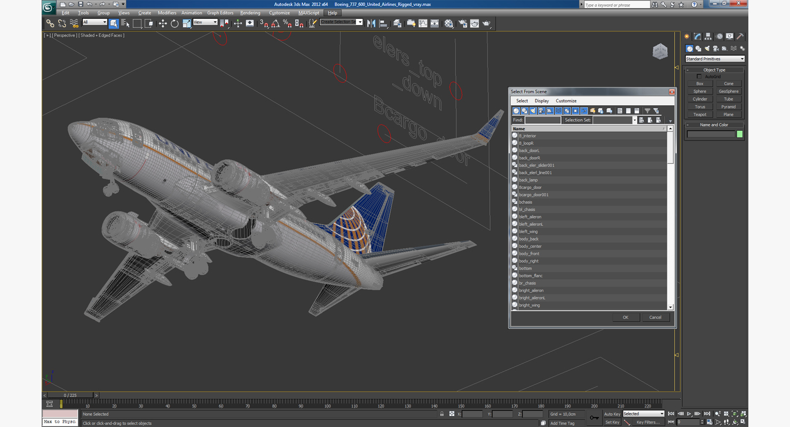Screen dimensions: 790x427
Task: Click Cancel in Select From Scene
Action: tap(655, 317)
